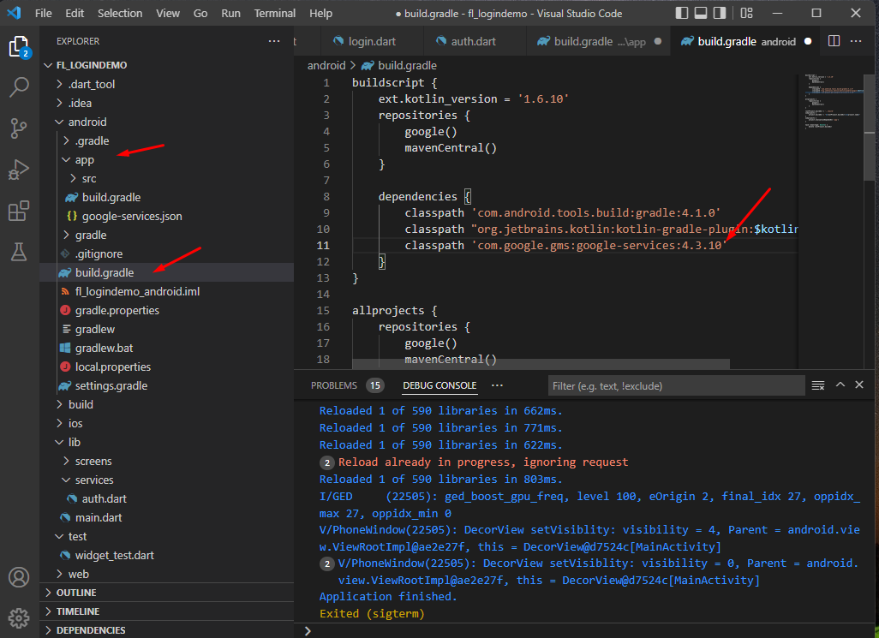Toggle the secondary side bar

[x=721, y=13]
